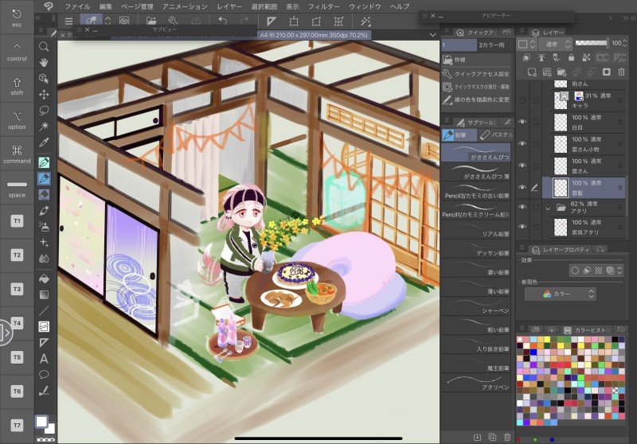
Task: Open the command bar stepper beside the highlighted icon
Action: 107,21
